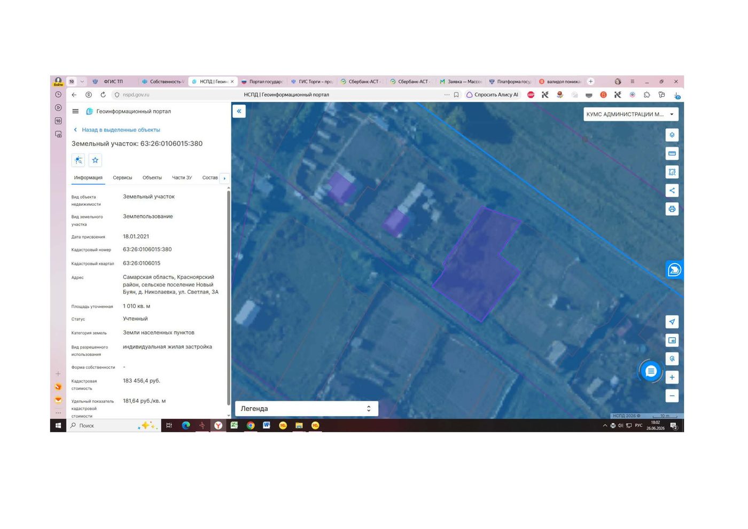Add the land plot to favorites (star)
748x529 pixels.
[95, 160]
